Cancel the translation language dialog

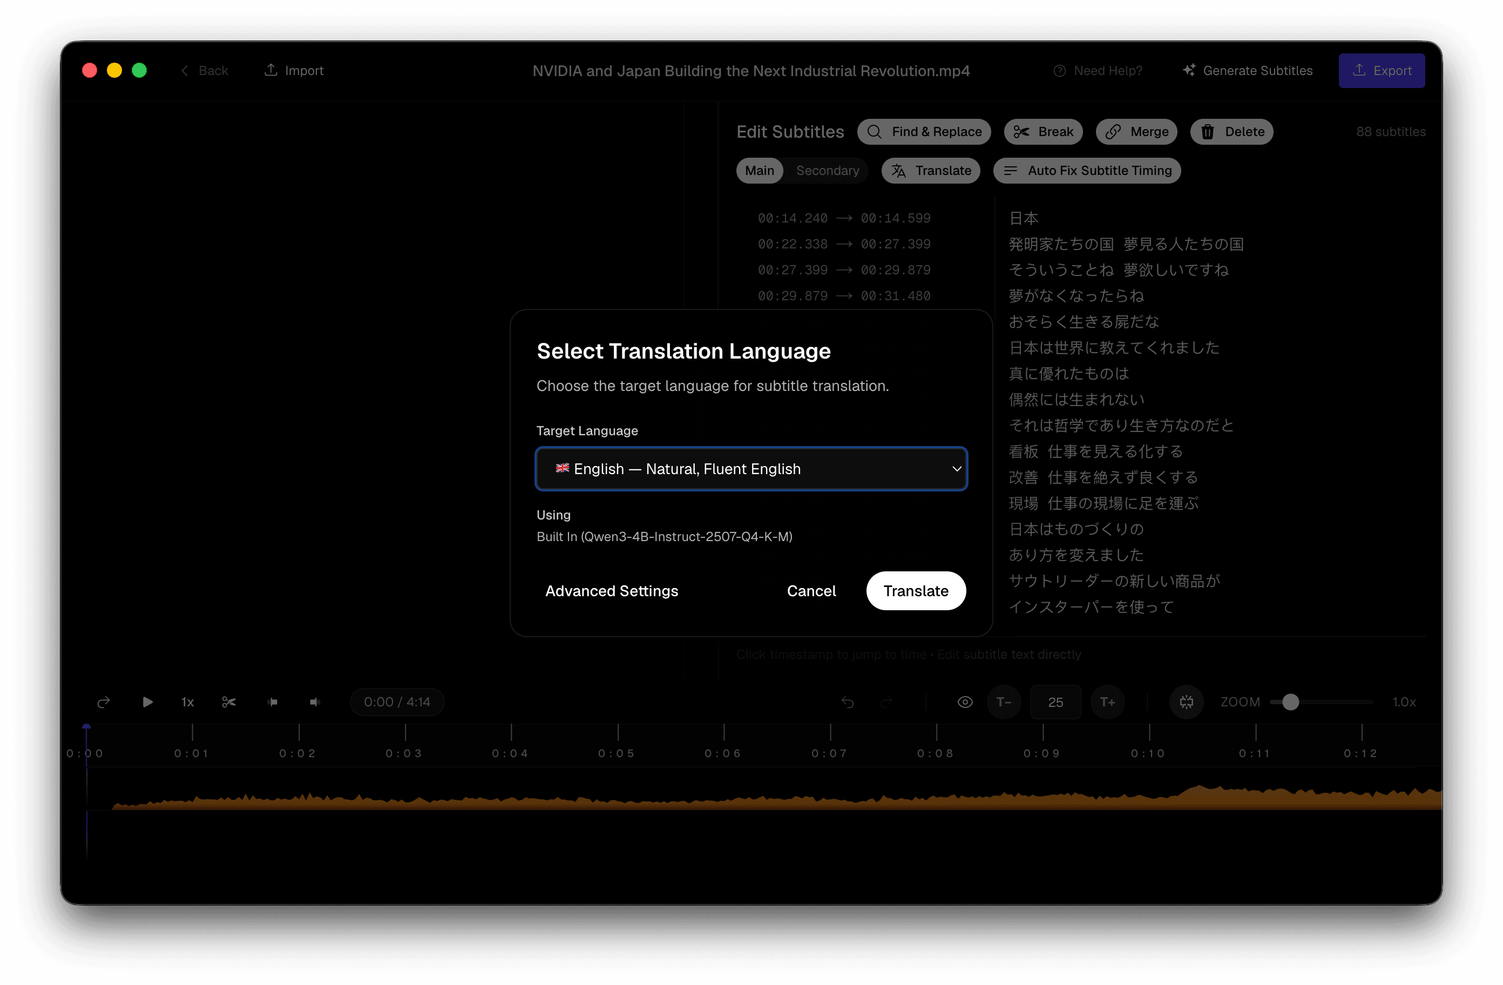click(811, 591)
